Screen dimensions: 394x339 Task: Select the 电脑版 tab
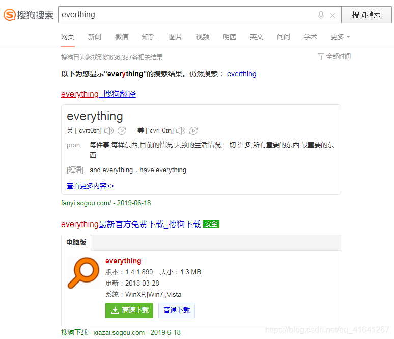76,242
